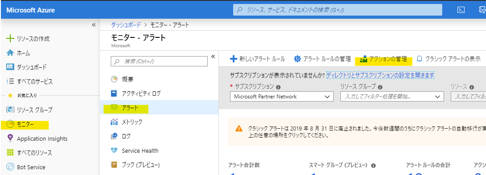This screenshot has width=486, height=175.
Task: Open Bot Service in sidebar
Action: (31, 167)
